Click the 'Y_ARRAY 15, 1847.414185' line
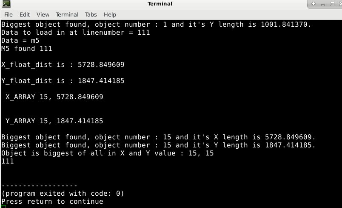The image size is (342, 208). tap(54, 121)
